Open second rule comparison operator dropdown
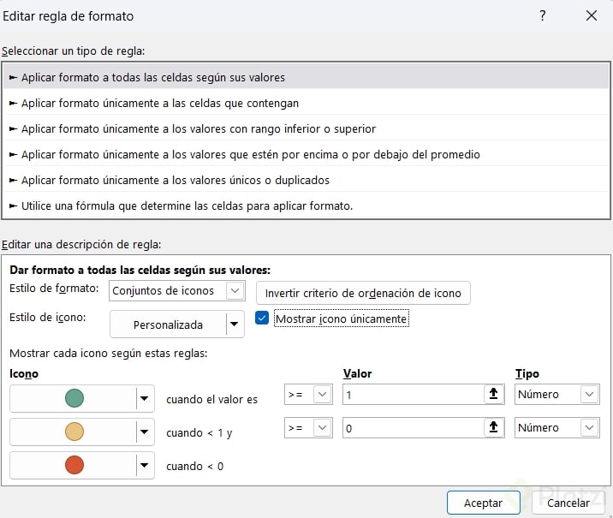 (x=322, y=428)
